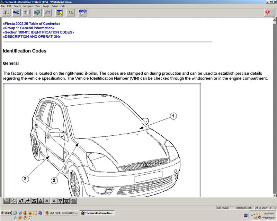Open the Image menu

pos(46,6)
